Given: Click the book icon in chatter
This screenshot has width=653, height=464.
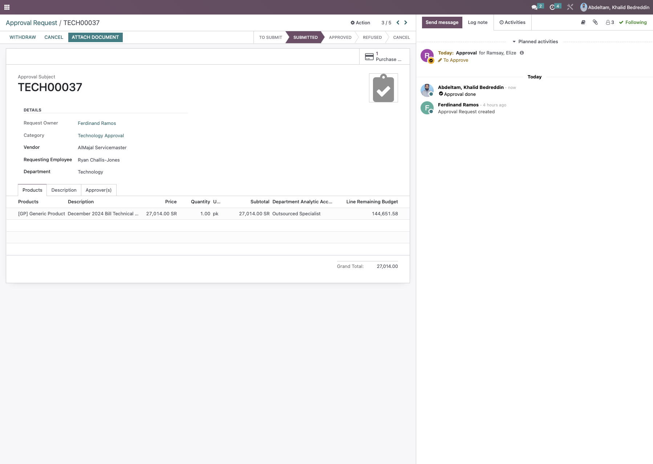Looking at the screenshot, I should [583, 23].
